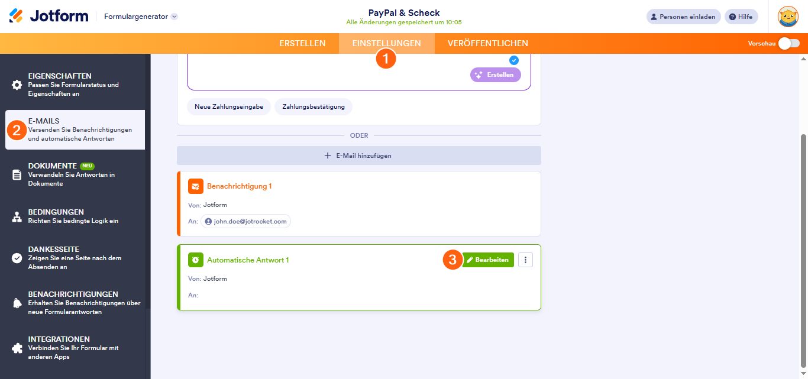The height and width of the screenshot is (379, 808).
Task: Switch to the Veröffentlichen tab
Action: 487,43
